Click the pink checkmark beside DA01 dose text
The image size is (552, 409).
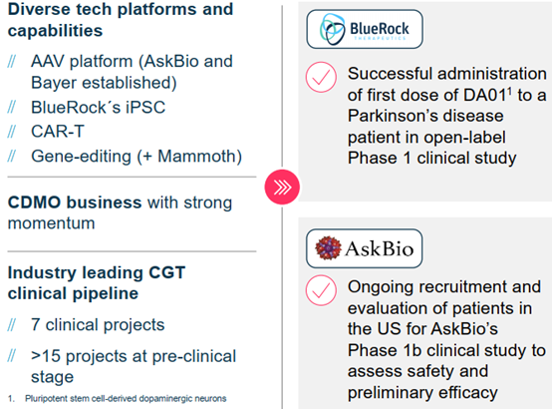[x=321, y=77]
